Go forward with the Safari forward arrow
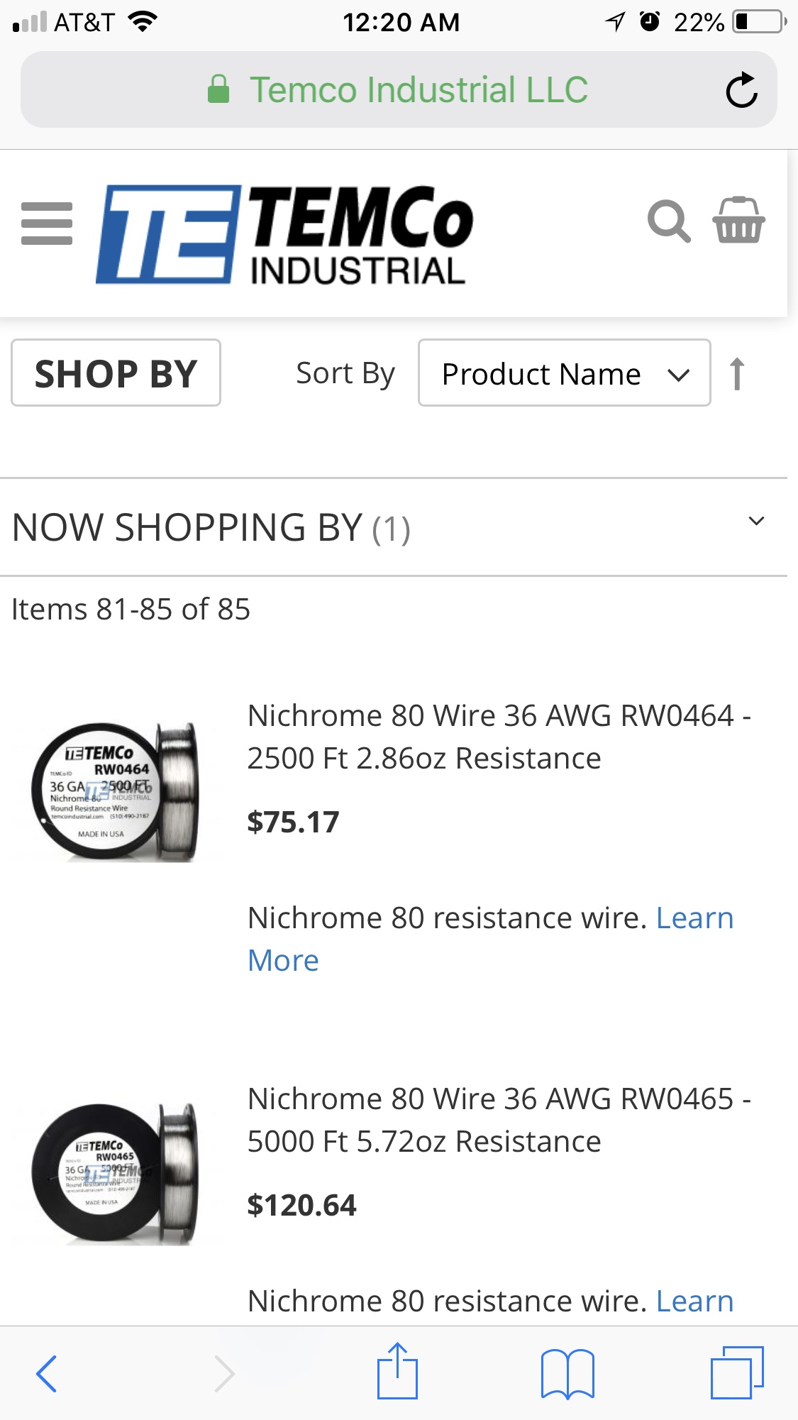The height and width of the screenshot is (1420, 798). (224, 1373)
